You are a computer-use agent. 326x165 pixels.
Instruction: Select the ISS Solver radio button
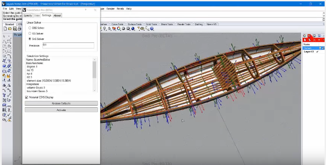click(x=30, y=33)
